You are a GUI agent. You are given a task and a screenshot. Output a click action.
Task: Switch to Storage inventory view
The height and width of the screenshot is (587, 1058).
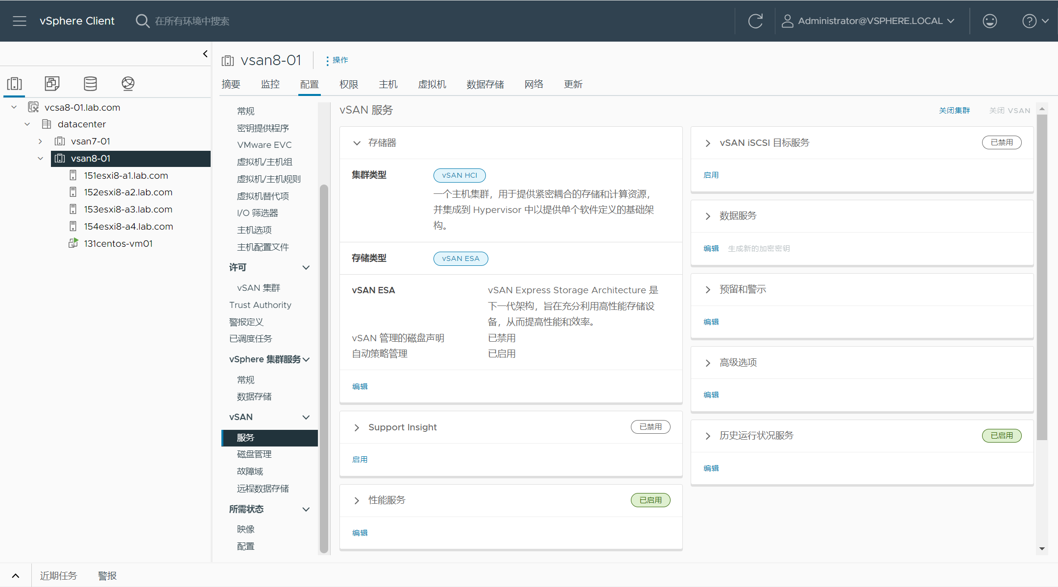click(x=90, y=84)
